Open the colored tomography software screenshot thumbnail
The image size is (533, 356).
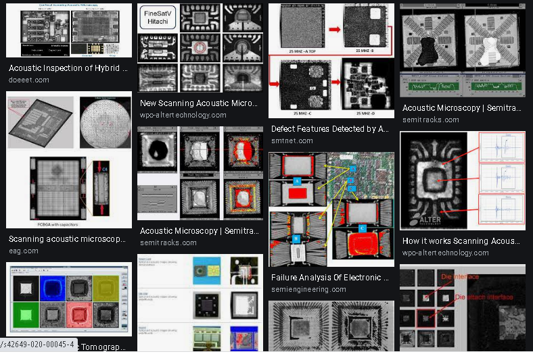coord(69,299)
